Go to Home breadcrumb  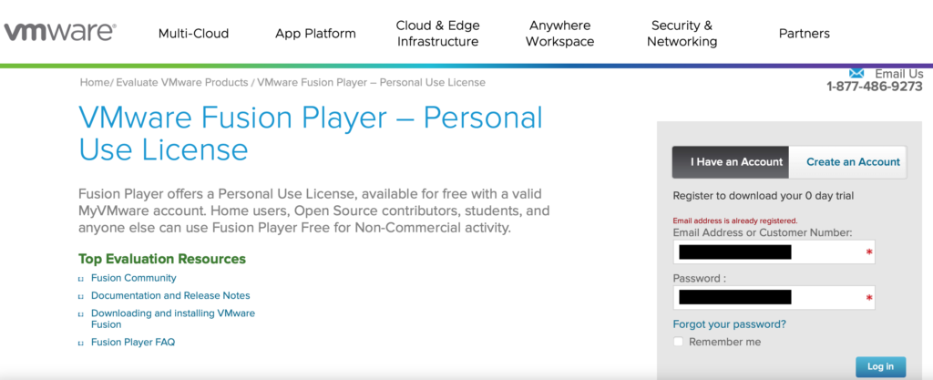tap(94, 82)
